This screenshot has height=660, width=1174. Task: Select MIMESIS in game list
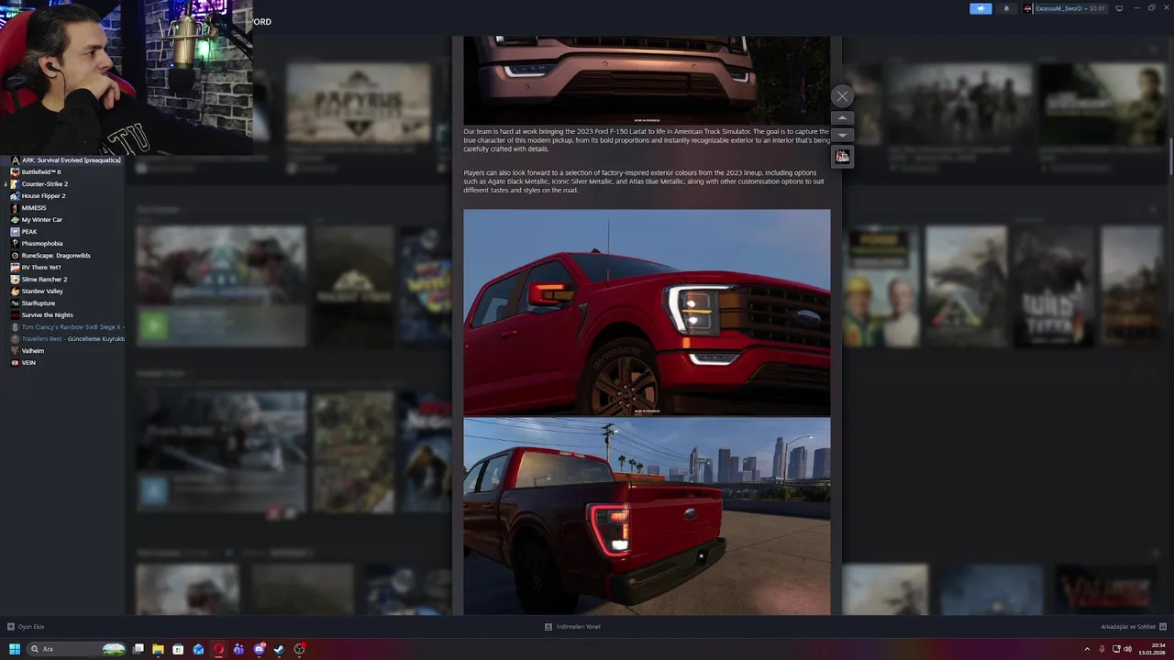tap(34, 207)
